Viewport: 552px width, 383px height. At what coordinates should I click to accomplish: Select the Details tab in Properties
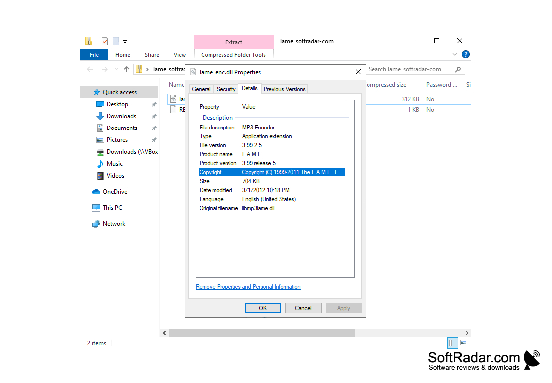click(x=250, y=88)
